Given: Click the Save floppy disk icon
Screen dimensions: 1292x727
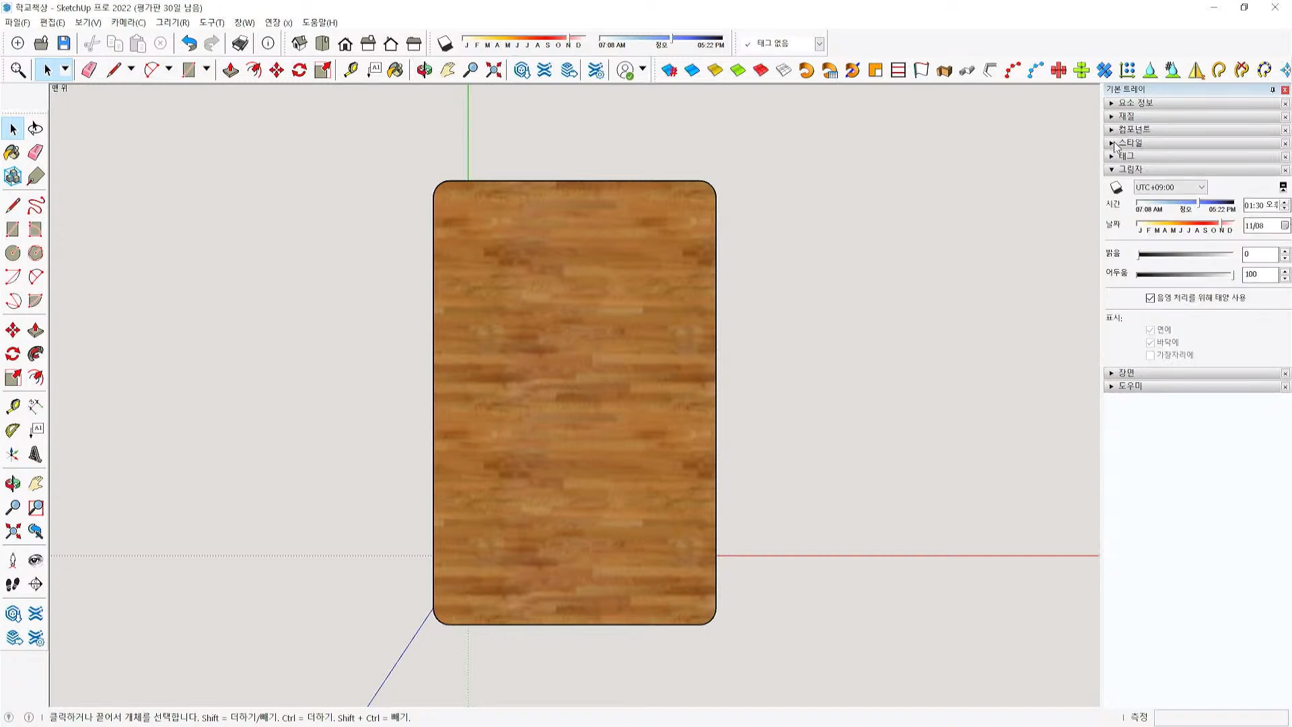Looking at the screenshot, I should tap(64, 44).
